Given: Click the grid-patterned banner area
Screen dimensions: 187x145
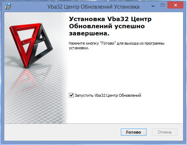Looking at the screenshot, I should click(x=36, y=101).
